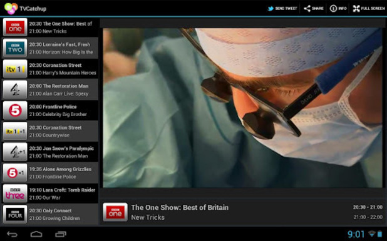Open the Wi-Fi status icon
Image resolution: width=387 pixels, height=241 pixels.
click(371, 234)
